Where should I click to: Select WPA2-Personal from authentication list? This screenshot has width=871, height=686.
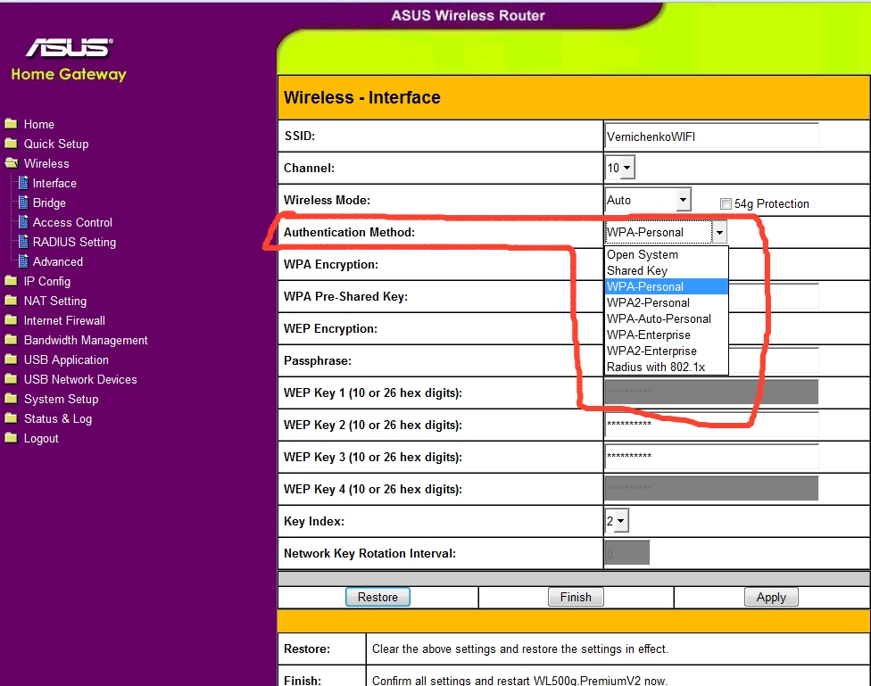(648, 302)
